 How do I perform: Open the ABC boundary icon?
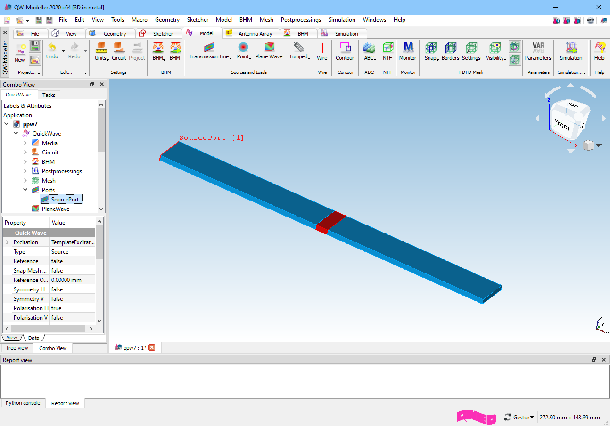coord(369,48)
